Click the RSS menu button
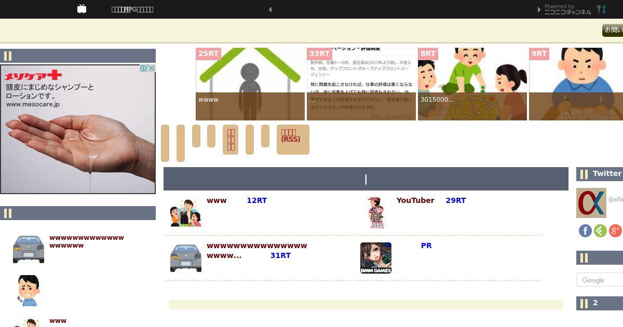Image resolution: width=623 pixels, height=327 pixels. 293,140
